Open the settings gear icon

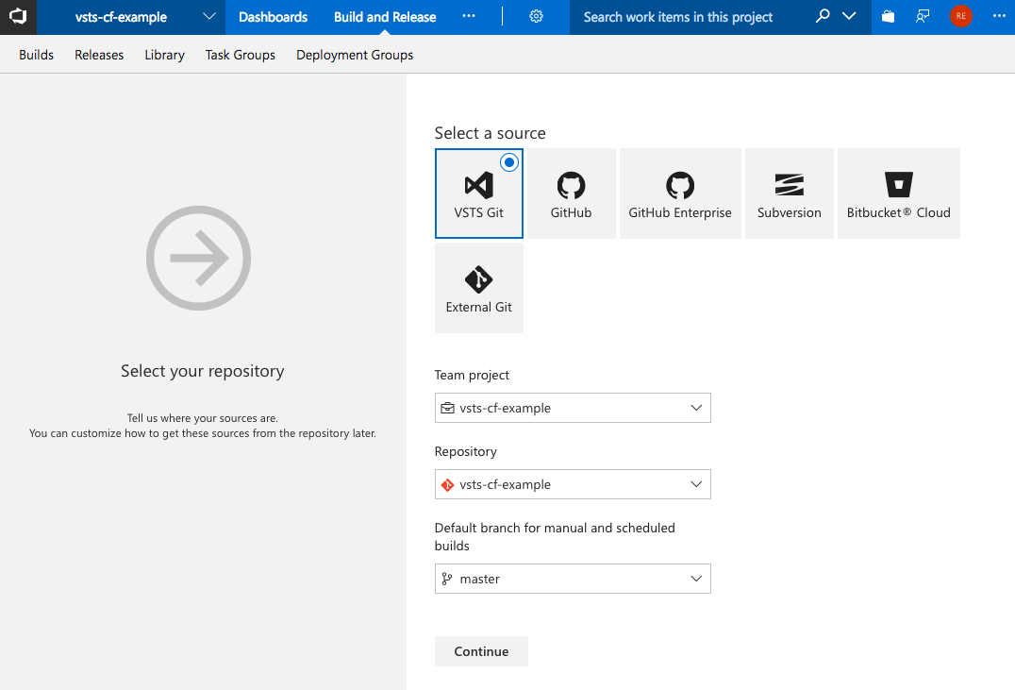(x=536, y=17)
